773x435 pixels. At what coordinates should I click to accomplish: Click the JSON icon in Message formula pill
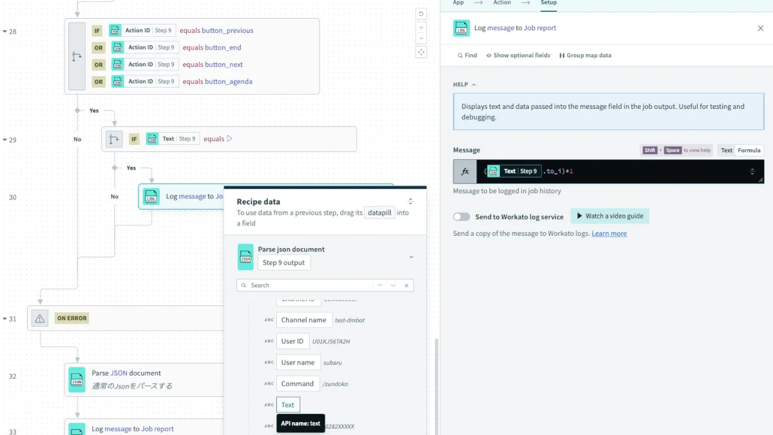[493, 171]
